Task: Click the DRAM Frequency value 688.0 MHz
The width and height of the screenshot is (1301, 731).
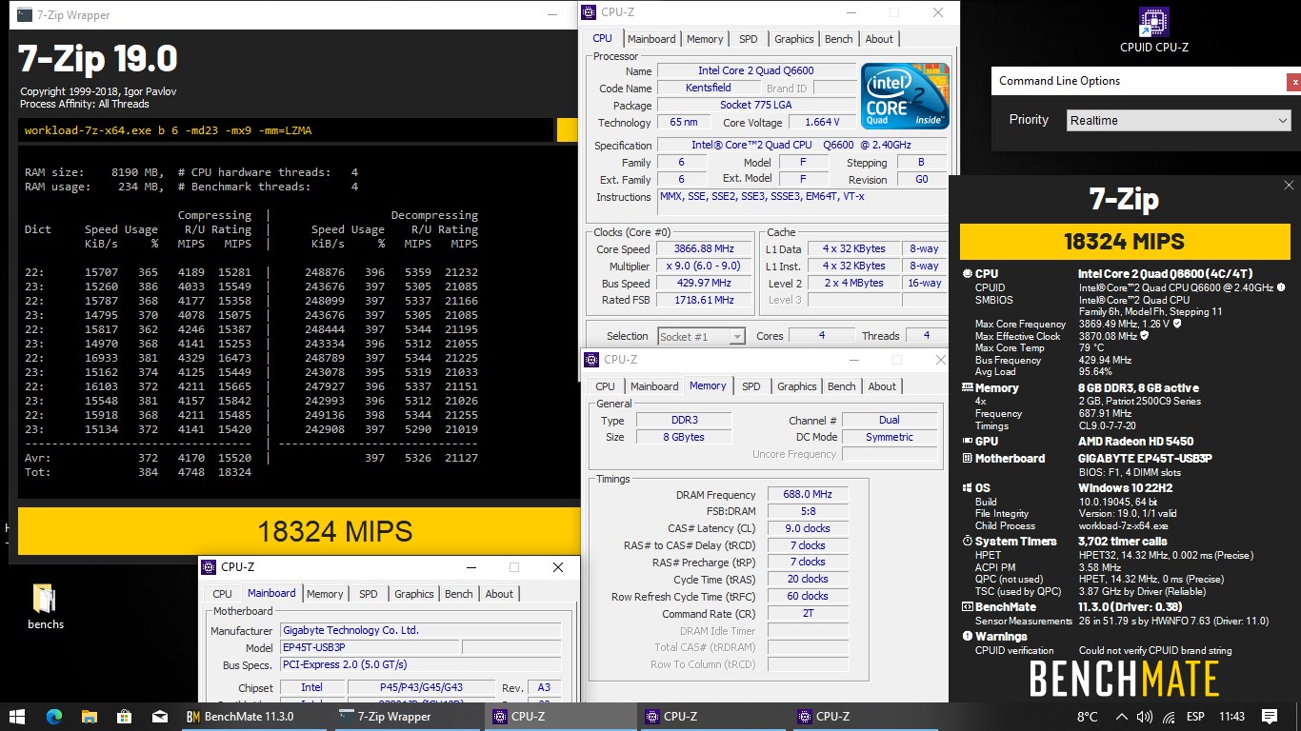Action: pyautogui.click(x=808, y=495)
